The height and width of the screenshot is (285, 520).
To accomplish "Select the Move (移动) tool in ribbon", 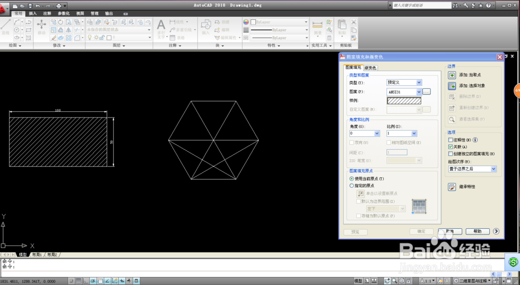I will tap(42, 27).
